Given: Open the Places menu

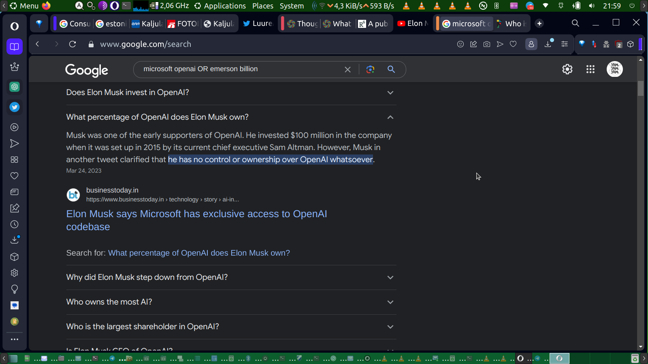Looking at the screenshot, I should click(262, 6).
